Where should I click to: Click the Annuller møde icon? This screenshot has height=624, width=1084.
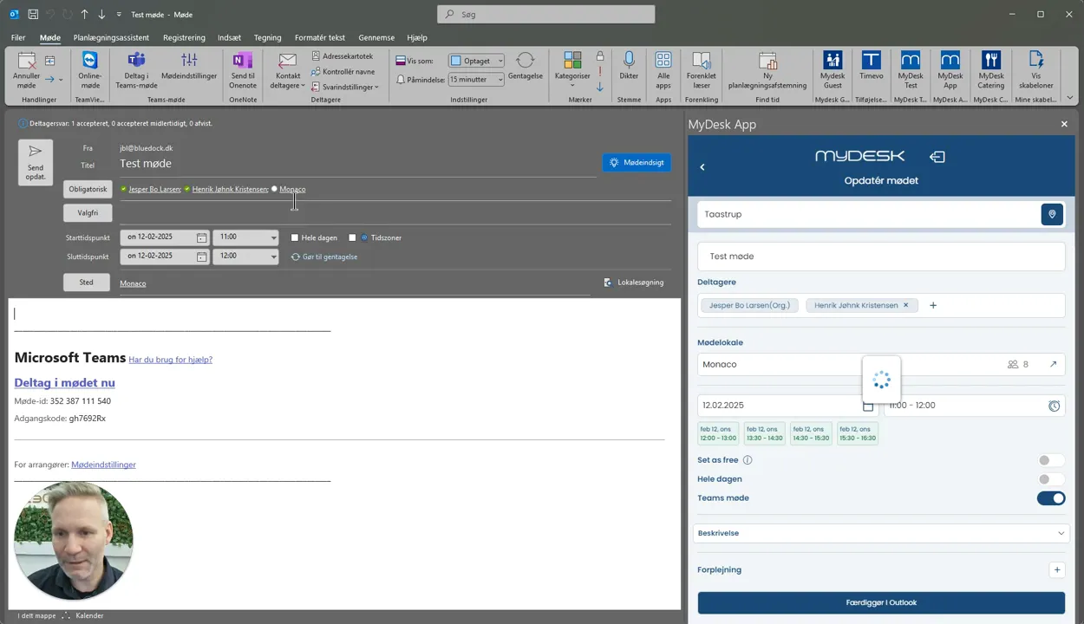[x=27, y=61]
